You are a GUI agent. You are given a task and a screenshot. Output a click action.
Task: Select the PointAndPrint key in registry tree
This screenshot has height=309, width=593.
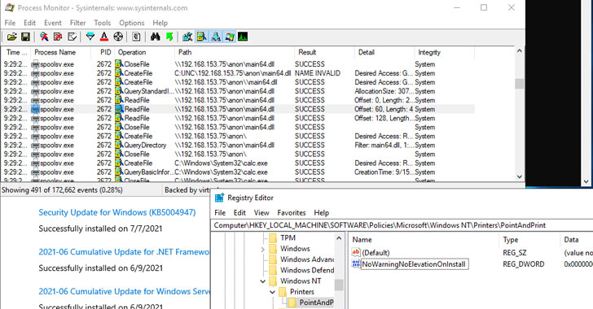click(316, 302)
